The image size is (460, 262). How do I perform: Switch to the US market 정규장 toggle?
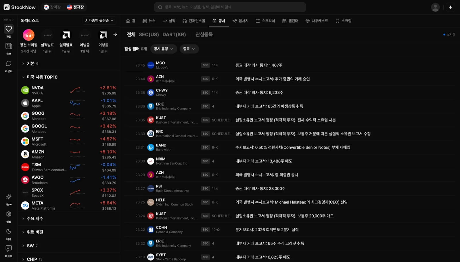pyautogui.click(x=75, y=7)
